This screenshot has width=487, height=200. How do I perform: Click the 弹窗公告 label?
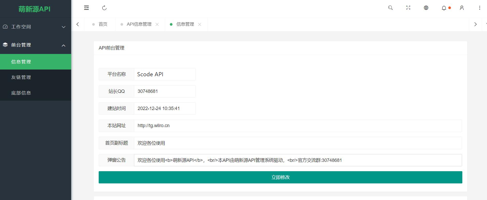tap(117, 160)
